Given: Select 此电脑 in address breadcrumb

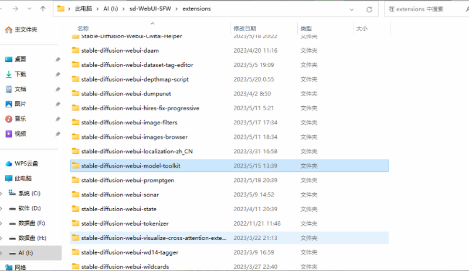Looking at the screenshot, I should click(x=83, y=9).
